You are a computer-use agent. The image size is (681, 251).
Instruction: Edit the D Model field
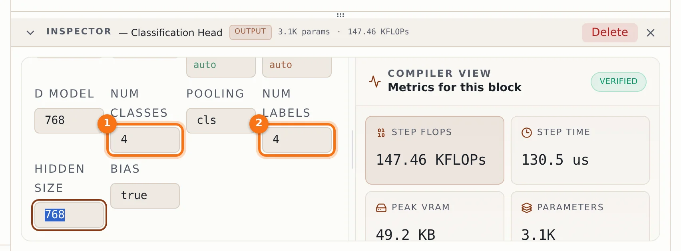69,120
